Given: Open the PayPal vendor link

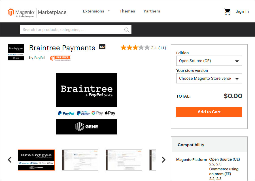Looking at the screenshot, I should (x=40, y=58).
